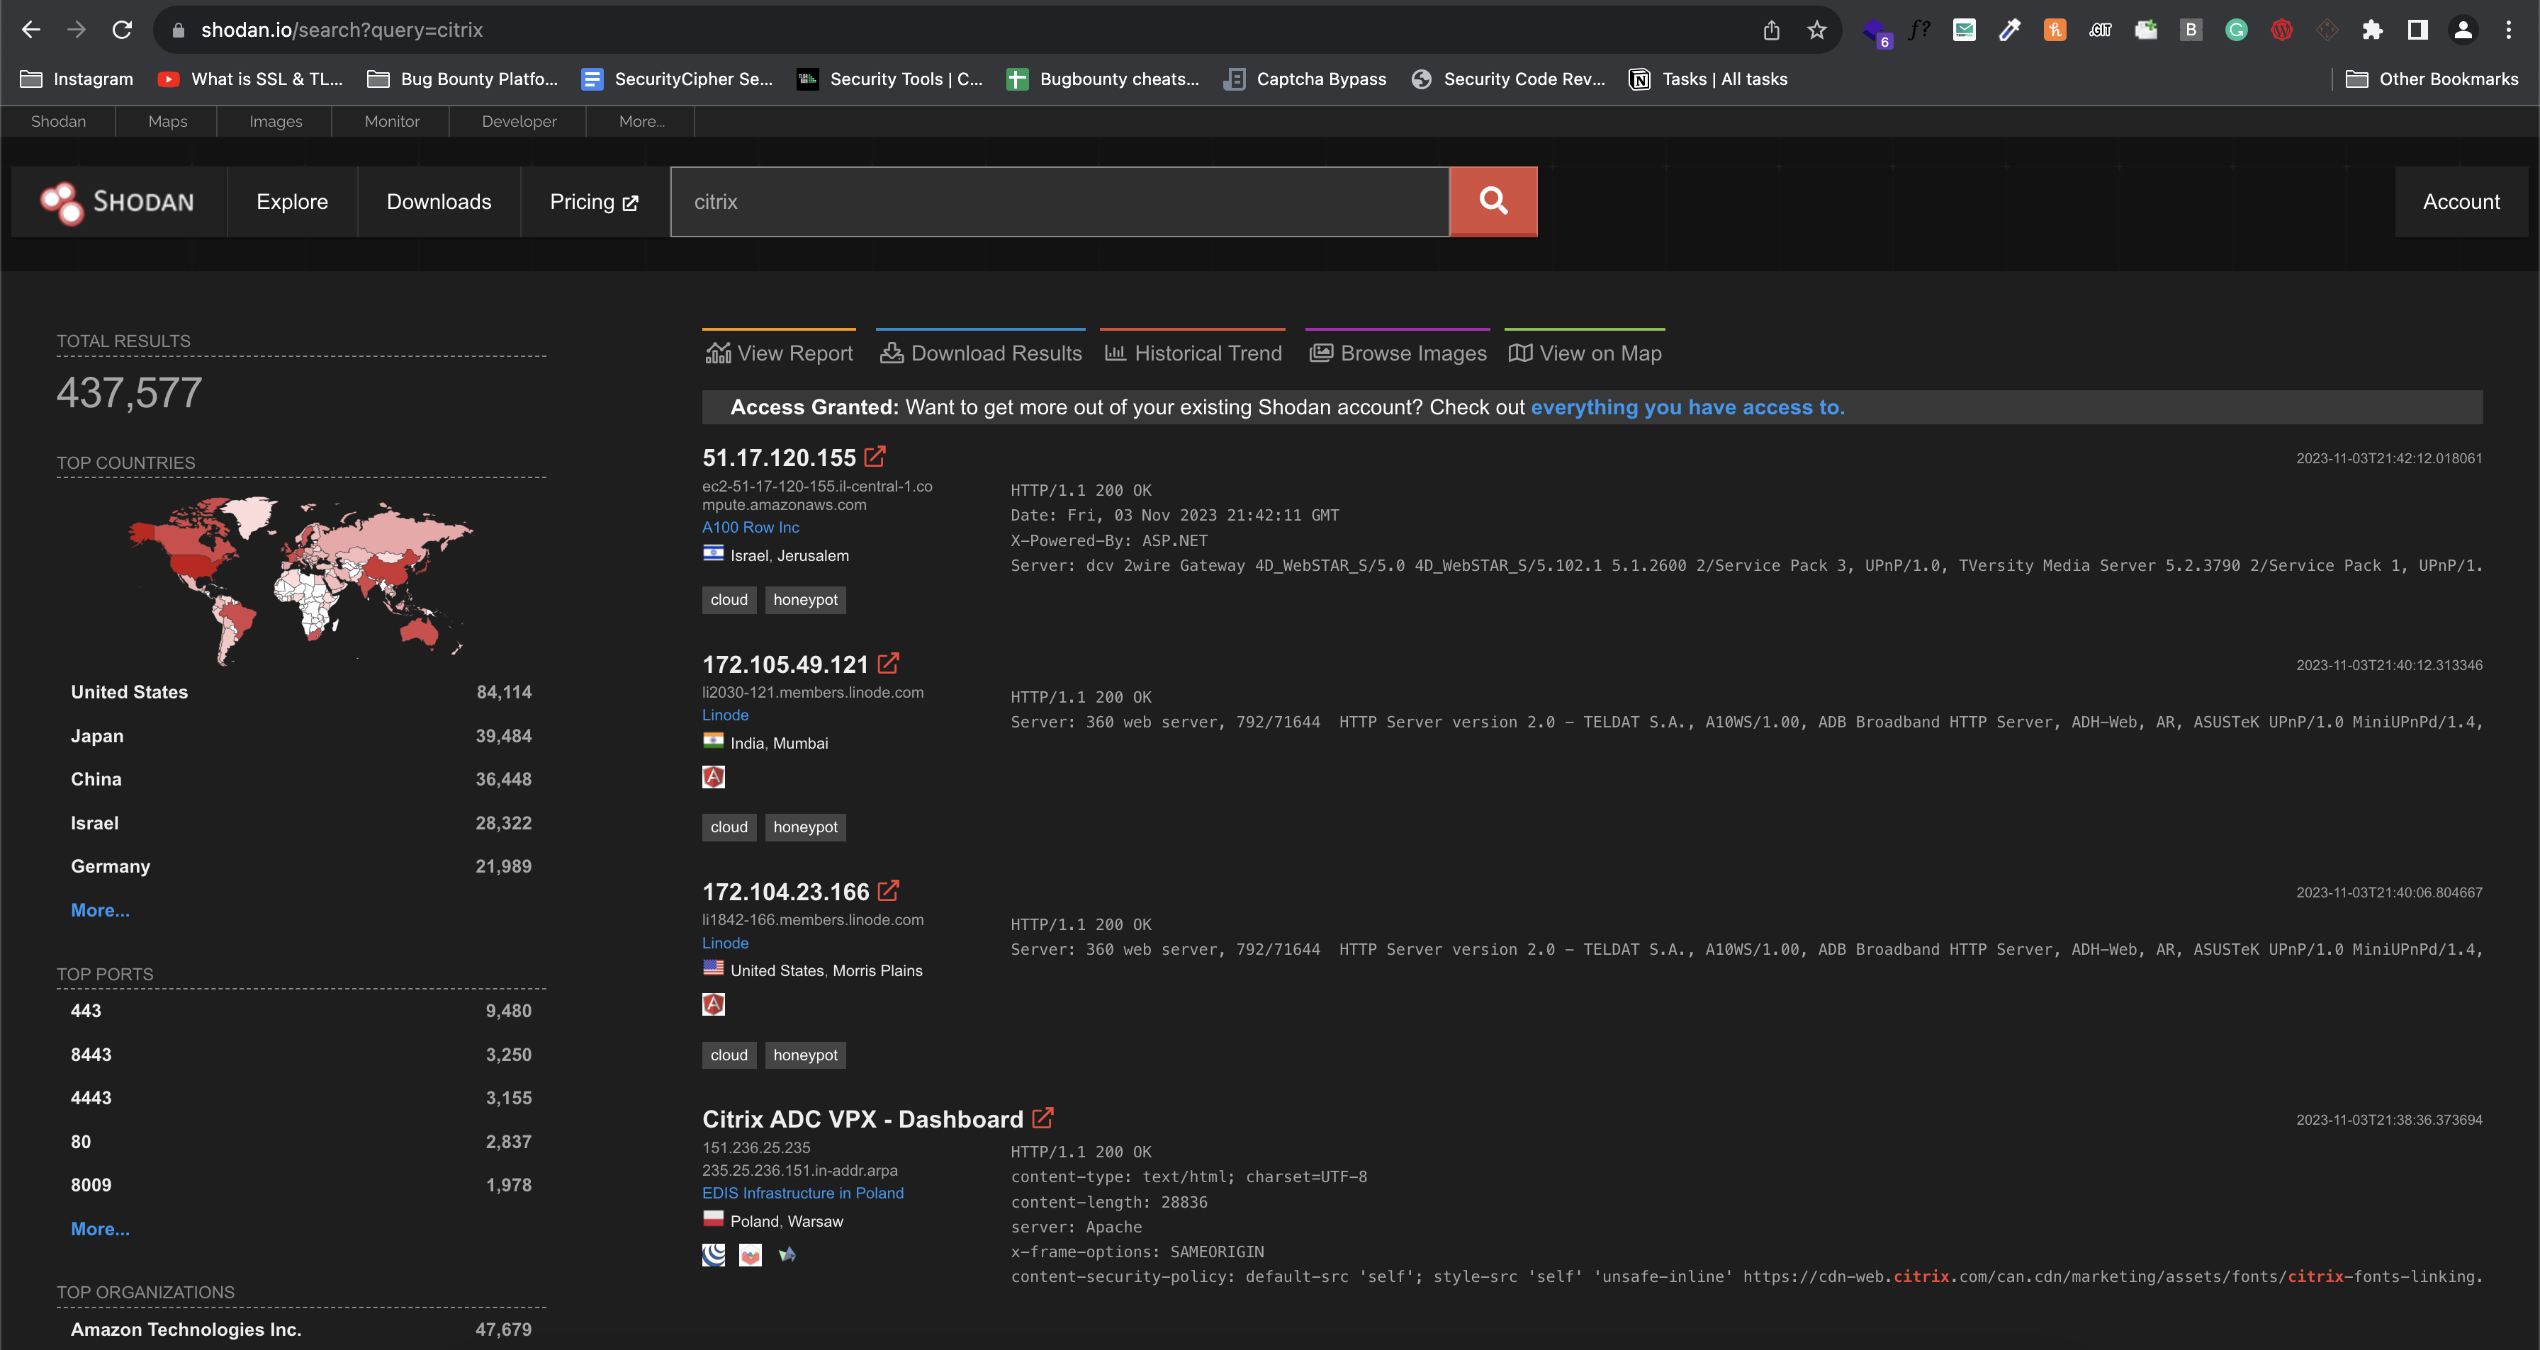The height and width of the screenshot is (1350, 2540).
Task: Click Images in top Shodan bar
Action: [x=275, y=121]
